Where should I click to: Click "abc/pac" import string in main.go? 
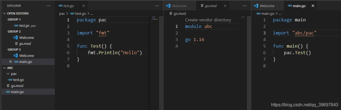[x=304, y=33]
